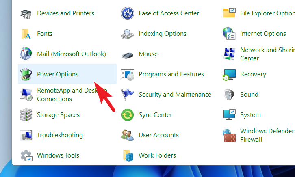This screenshot has width=295, height=177.
Task: Open the Work Folders link
Action: (x=157, y=155)
